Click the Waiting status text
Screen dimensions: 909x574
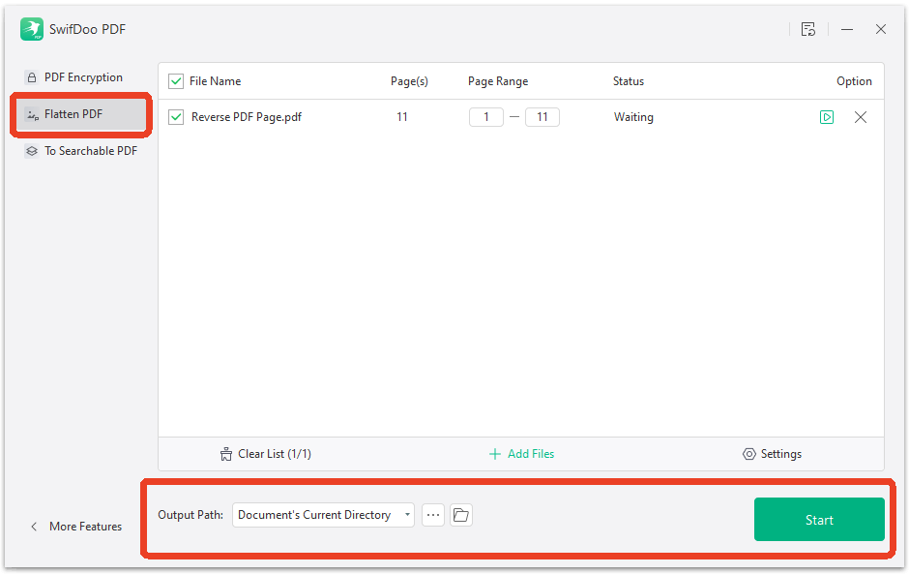click(x=633, y=117)
